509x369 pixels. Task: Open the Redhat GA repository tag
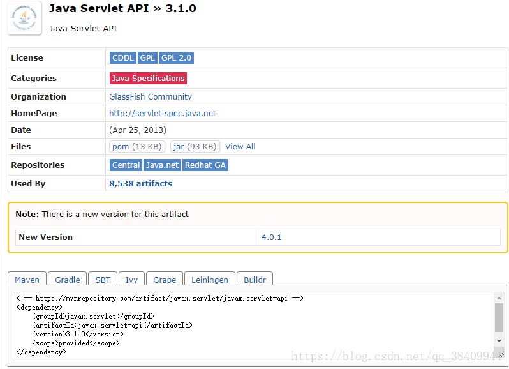(205, 165)
